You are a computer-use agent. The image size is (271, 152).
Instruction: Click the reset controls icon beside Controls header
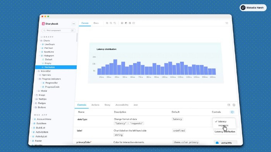232,112
